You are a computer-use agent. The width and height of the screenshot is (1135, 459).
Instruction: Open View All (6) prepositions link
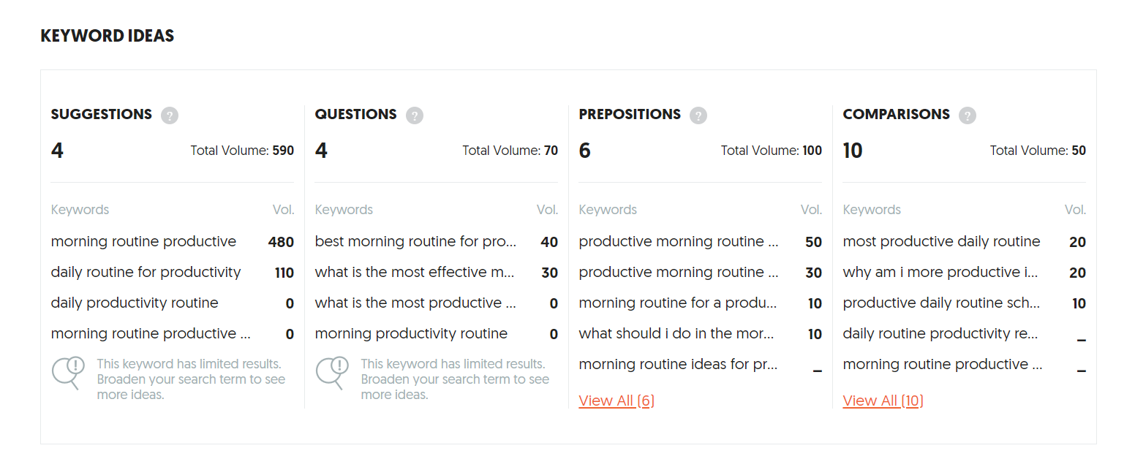(616, 401)
